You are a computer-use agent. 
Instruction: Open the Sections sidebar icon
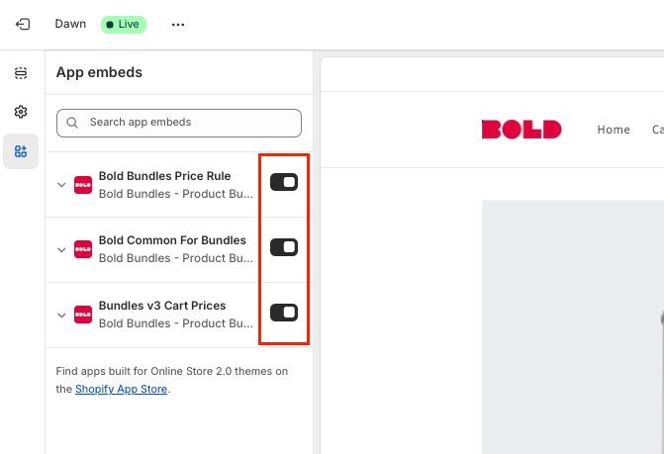point(21,73)
